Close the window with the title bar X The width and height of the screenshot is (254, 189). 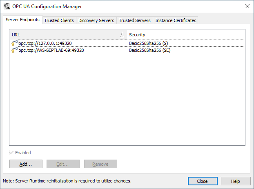pos(247,6)
